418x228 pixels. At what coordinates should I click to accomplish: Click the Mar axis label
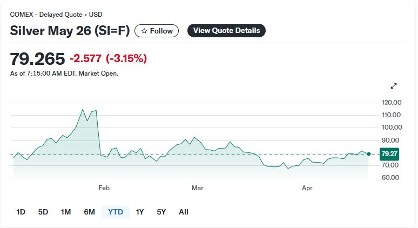click(198, 188)
